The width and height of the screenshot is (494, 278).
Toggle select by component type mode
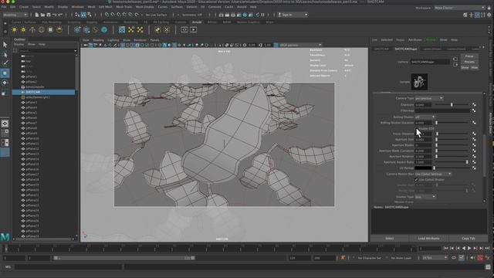tap(90, 15)
